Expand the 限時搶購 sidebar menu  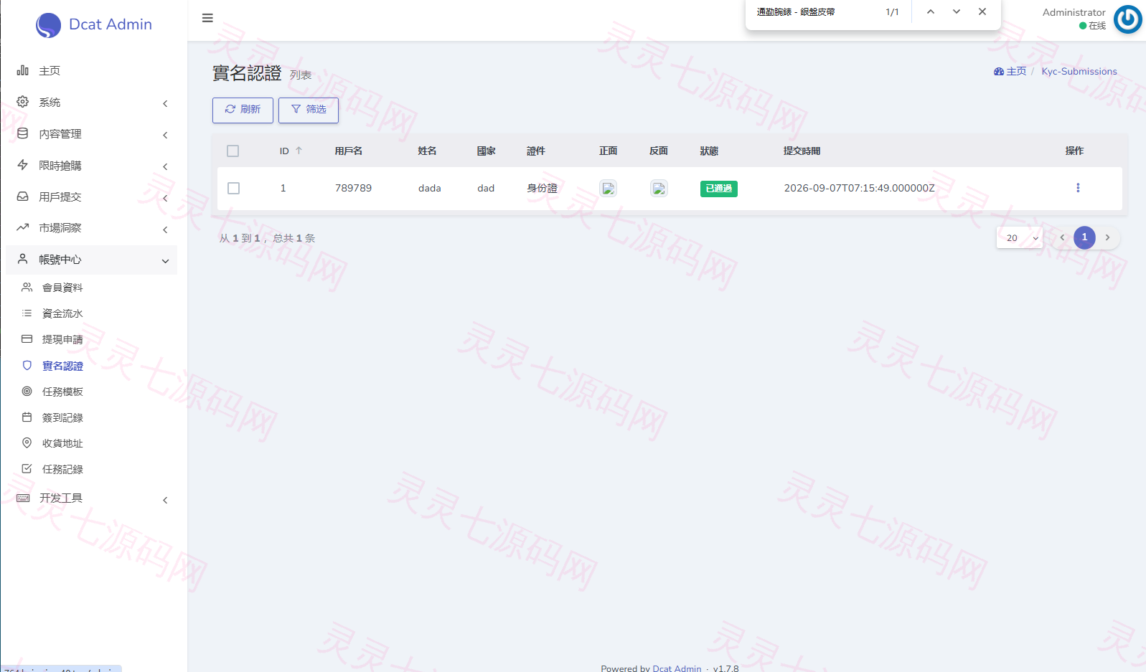tap(91, 166)
